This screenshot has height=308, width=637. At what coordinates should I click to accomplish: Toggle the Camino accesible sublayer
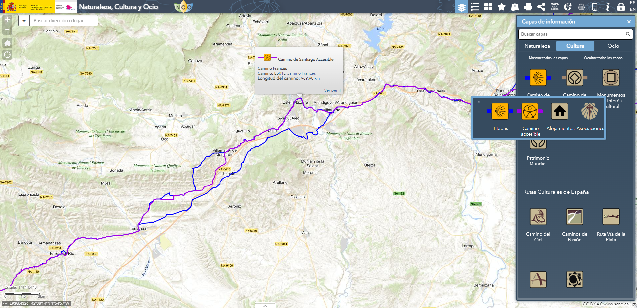530,111
